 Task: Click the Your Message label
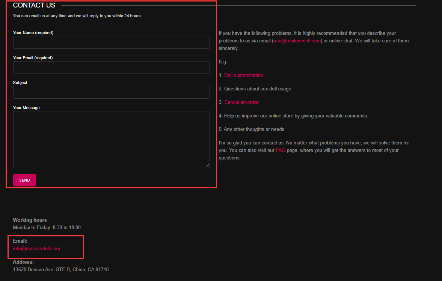tap(26, 108)
